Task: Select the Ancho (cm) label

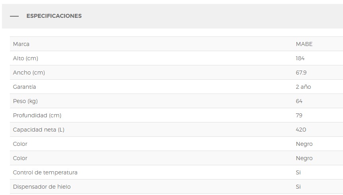Action: [x=29, y=73]
